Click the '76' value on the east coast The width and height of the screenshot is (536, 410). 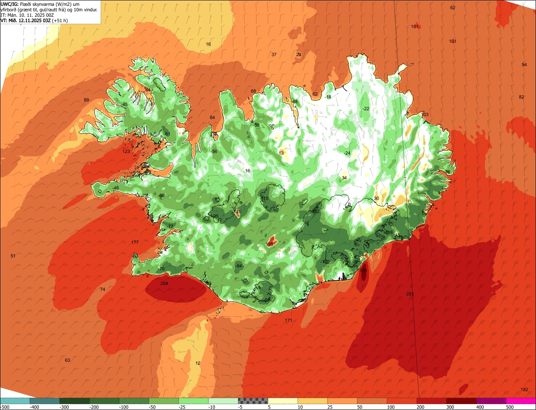click(448, 172)
